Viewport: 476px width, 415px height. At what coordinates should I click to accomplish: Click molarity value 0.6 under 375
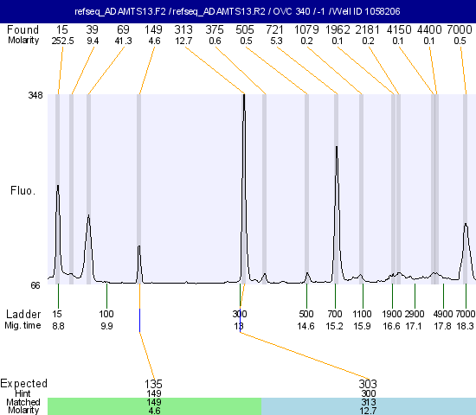[x=215, y=41]
